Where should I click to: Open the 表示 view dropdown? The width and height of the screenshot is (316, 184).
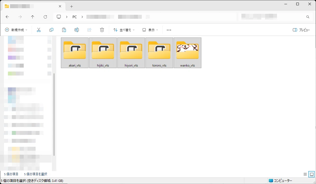click(x=150, y=30)
